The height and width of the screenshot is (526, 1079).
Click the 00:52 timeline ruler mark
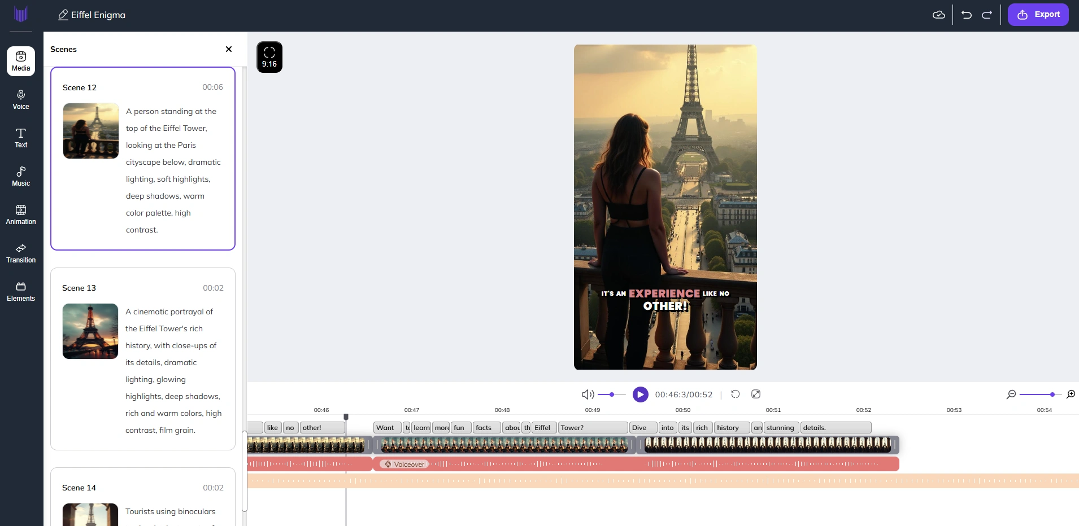pyautogui.click(x=864, y=410)
